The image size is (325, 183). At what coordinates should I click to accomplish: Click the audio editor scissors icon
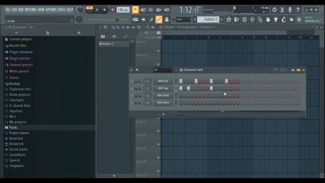click(282, 10)
